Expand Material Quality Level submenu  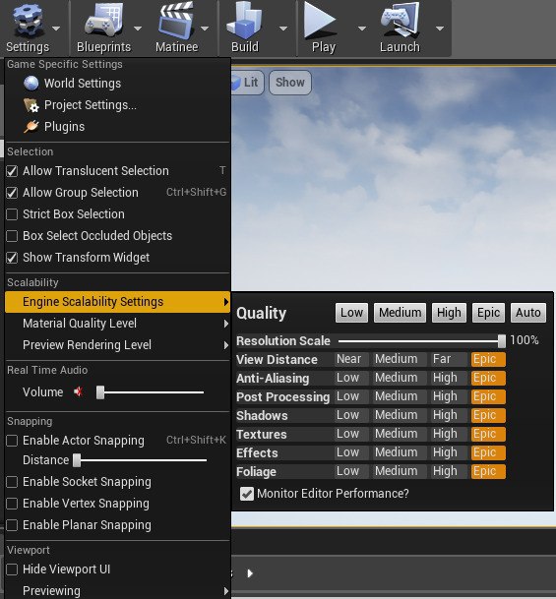point(118,324)
